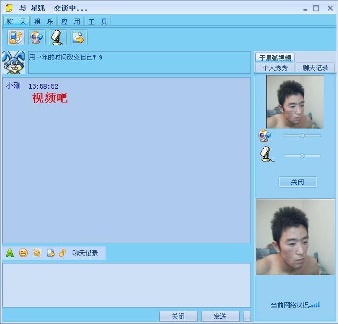The height and width of the screenshot is (324, 338).
Task: Switch to 于星弧视频 tab
Action: tap(275, 58)
